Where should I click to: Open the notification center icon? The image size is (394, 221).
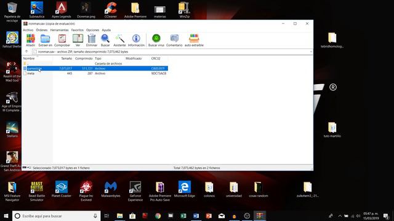pos(387,215)
